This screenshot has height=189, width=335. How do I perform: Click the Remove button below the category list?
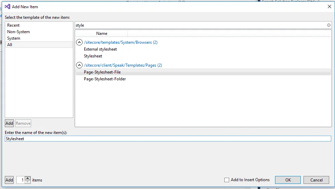click(23, 123)
